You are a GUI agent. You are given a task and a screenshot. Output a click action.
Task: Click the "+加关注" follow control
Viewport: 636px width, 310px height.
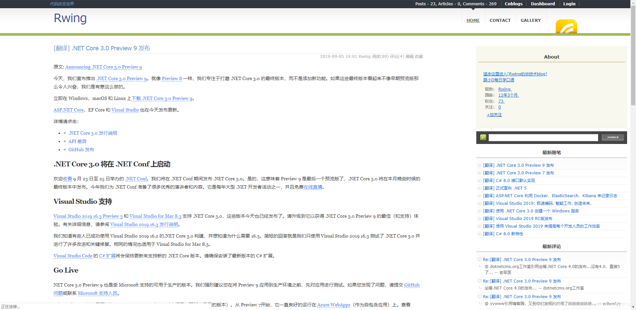coord(494,114)
